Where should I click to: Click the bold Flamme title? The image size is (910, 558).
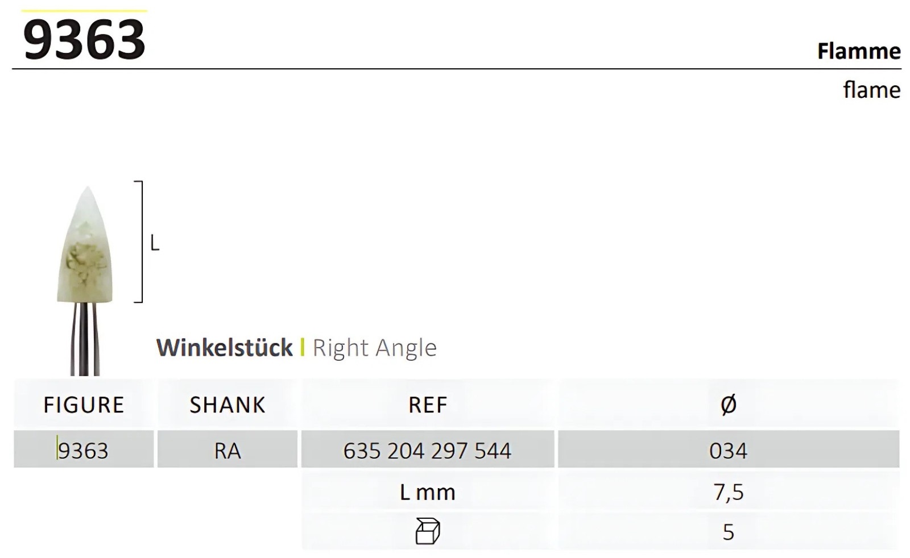click(x=858, y=51)
